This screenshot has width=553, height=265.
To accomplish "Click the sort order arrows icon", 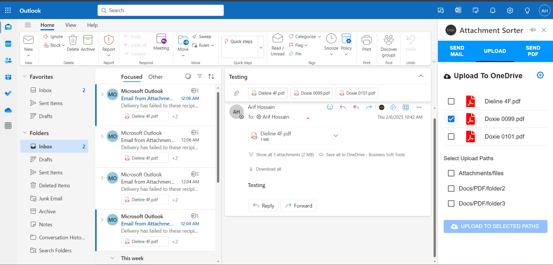I will point(211,76).
